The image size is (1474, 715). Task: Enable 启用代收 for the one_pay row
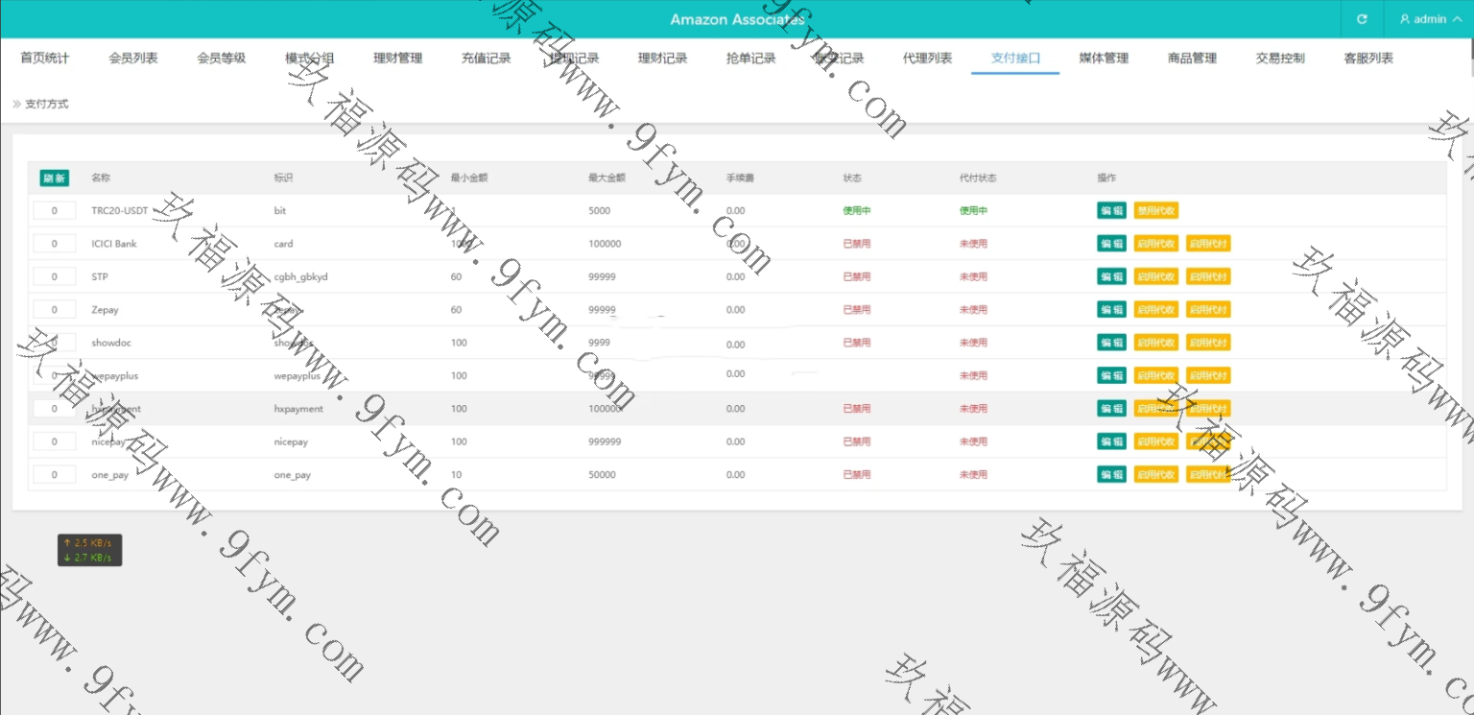pyautogui.click(x=1155, y=475)
